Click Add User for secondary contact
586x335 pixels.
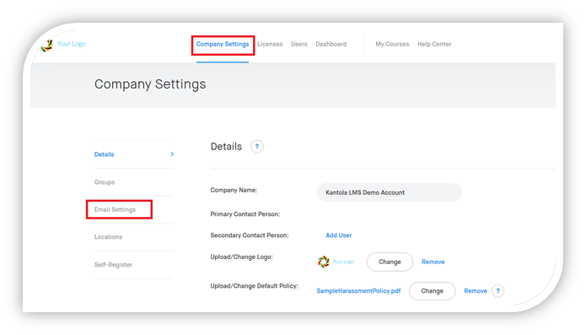tap(339, 235)
